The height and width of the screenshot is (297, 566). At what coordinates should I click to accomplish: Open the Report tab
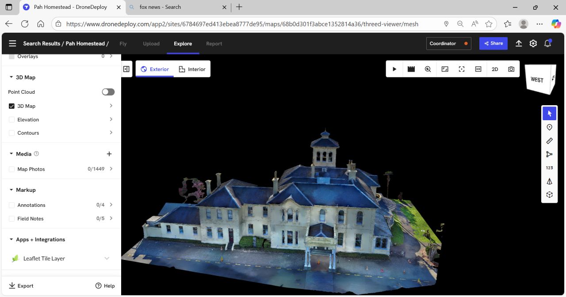pos(214,44)
